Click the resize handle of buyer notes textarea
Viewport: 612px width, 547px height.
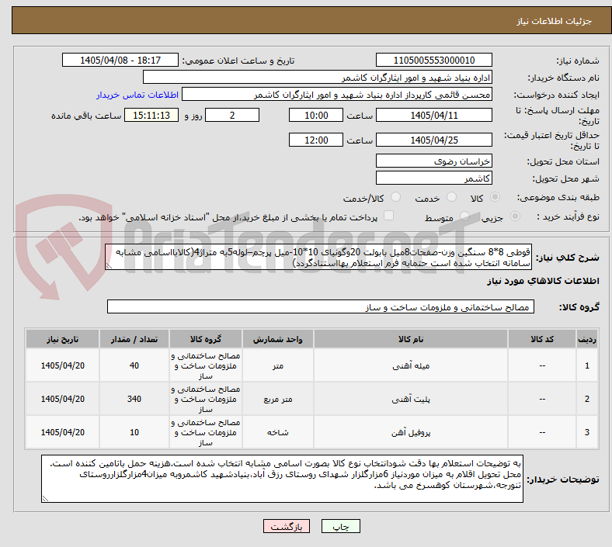click(x=45, y=499)
